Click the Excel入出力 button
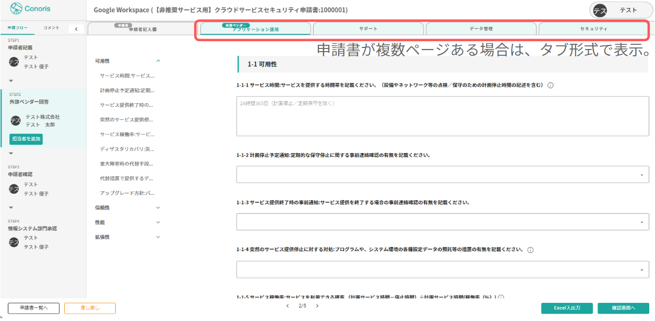 coord(566,308)
